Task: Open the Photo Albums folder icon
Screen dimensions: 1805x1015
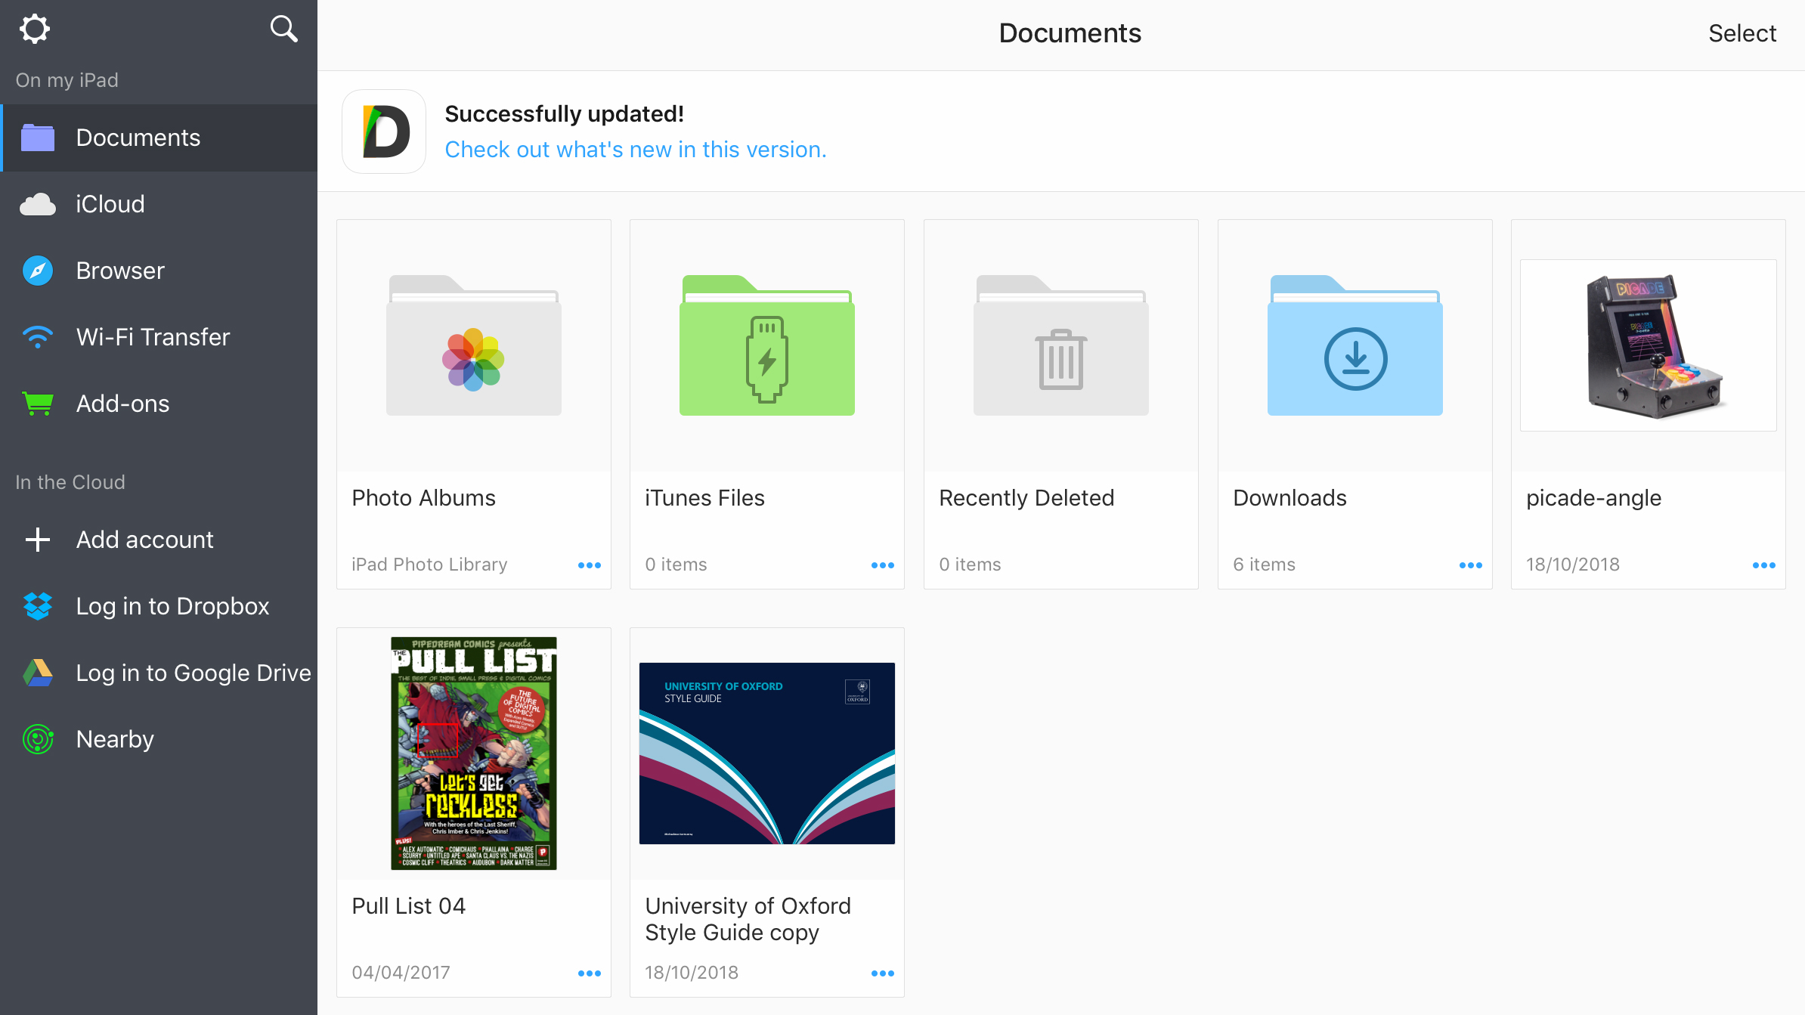Action: click(x=474, y=345)
